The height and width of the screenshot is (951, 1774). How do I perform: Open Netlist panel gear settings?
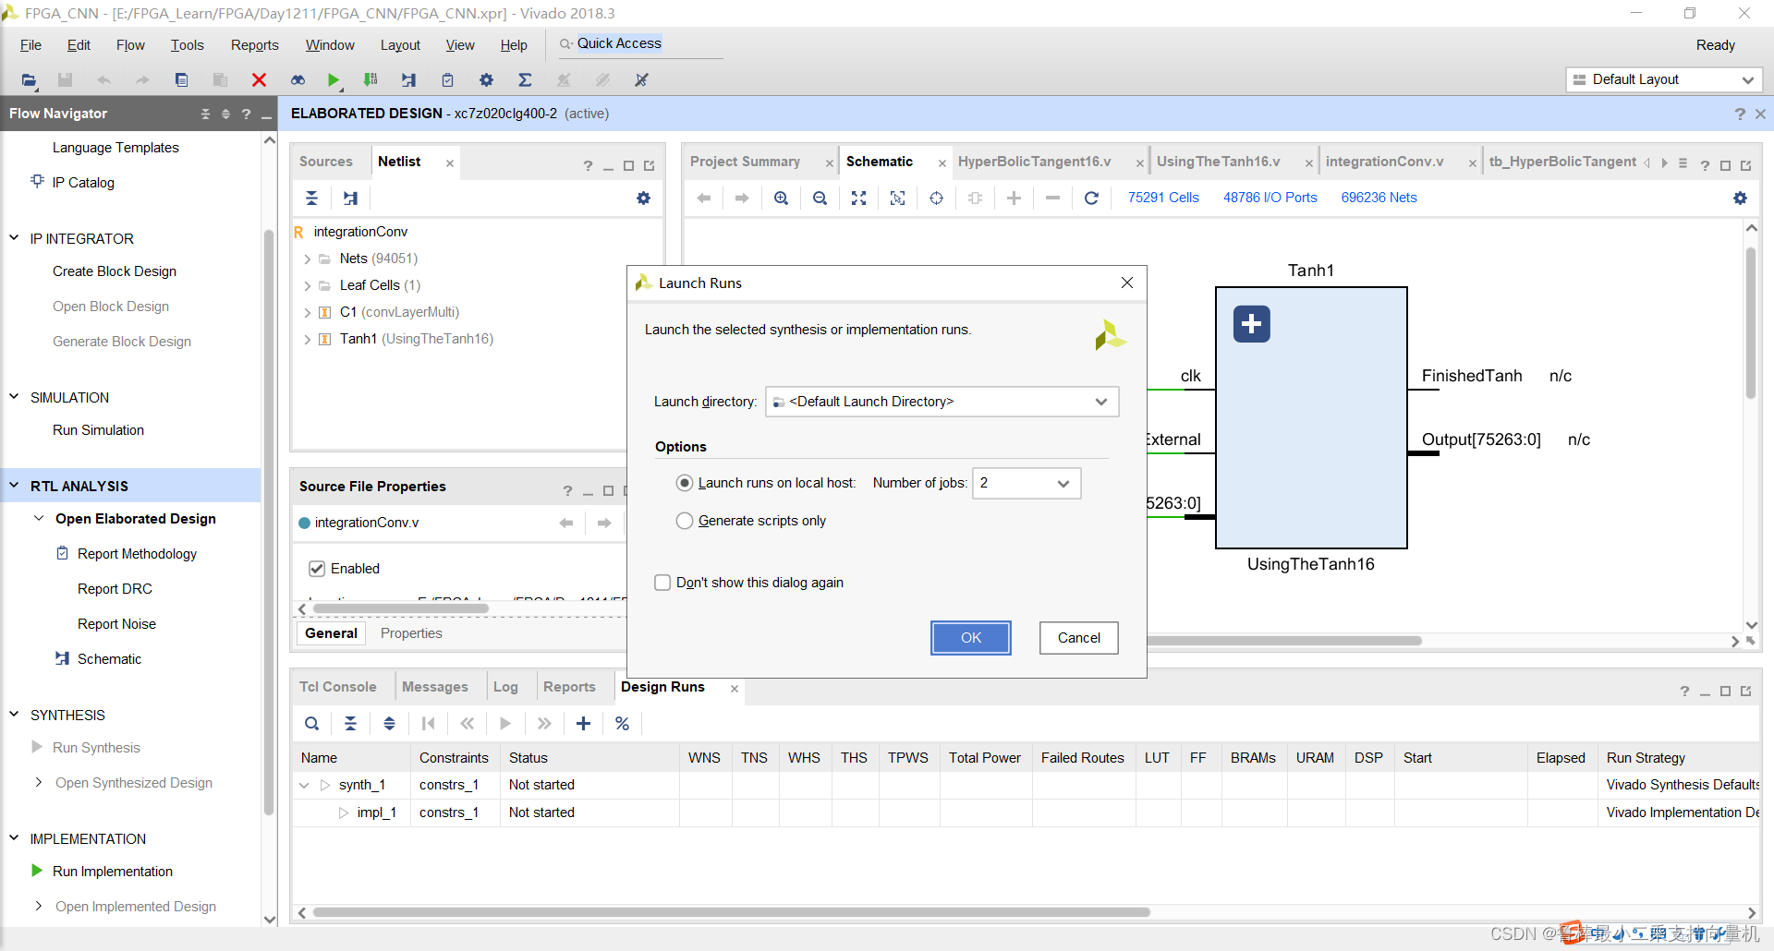pyautogui.click(x=643, y=198)
